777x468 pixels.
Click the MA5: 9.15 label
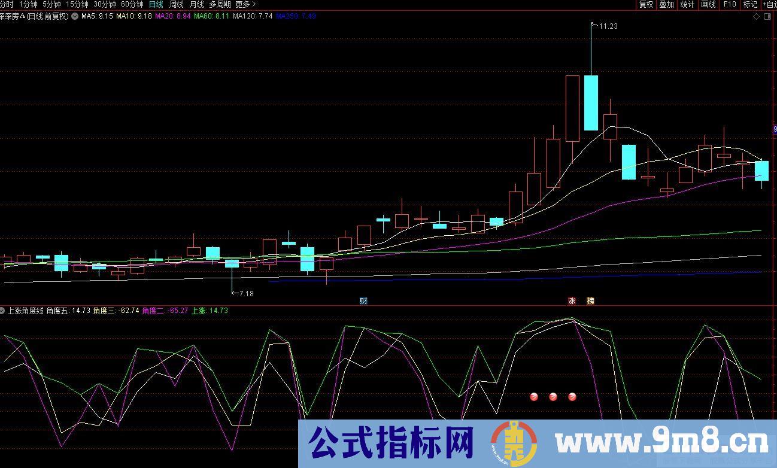pyautogui.click(x=97, y=16)
